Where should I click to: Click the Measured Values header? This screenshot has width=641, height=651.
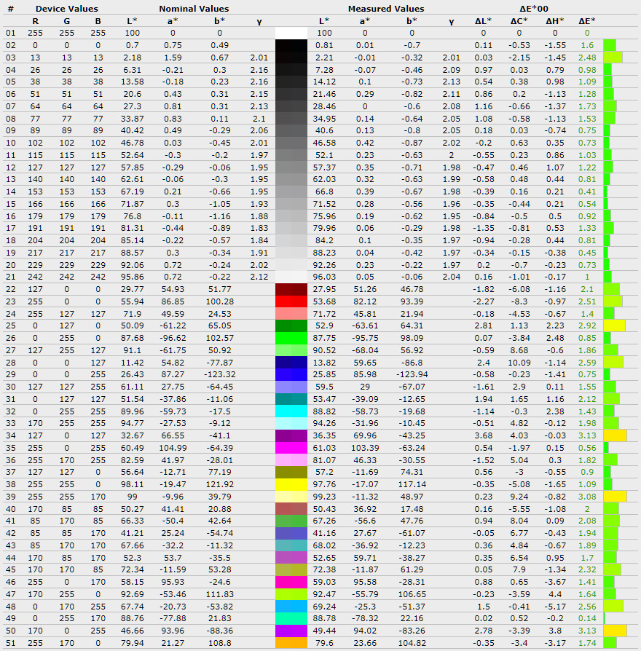385,9
